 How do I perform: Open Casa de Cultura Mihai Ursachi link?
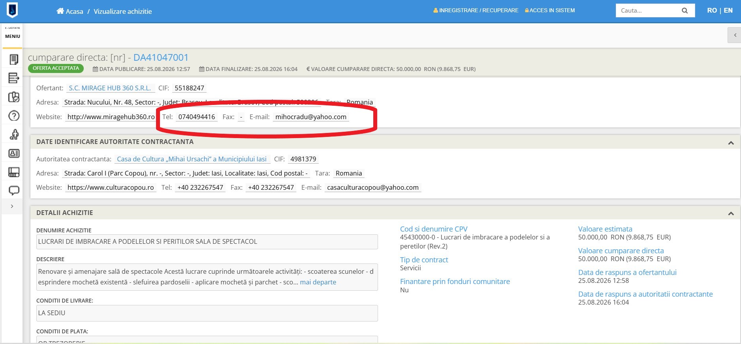pyautogui.click(x=192, y=159)
